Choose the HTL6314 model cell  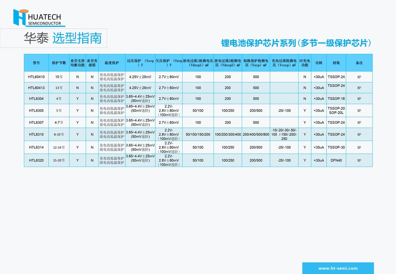coord(36,147)
